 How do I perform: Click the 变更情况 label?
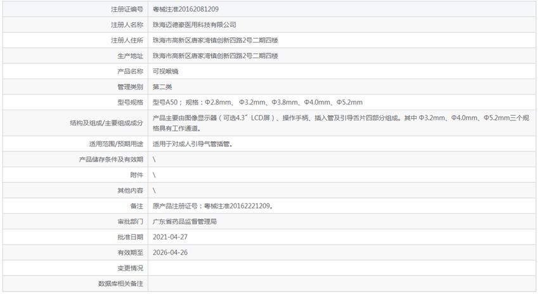click(x=130, y=268)
